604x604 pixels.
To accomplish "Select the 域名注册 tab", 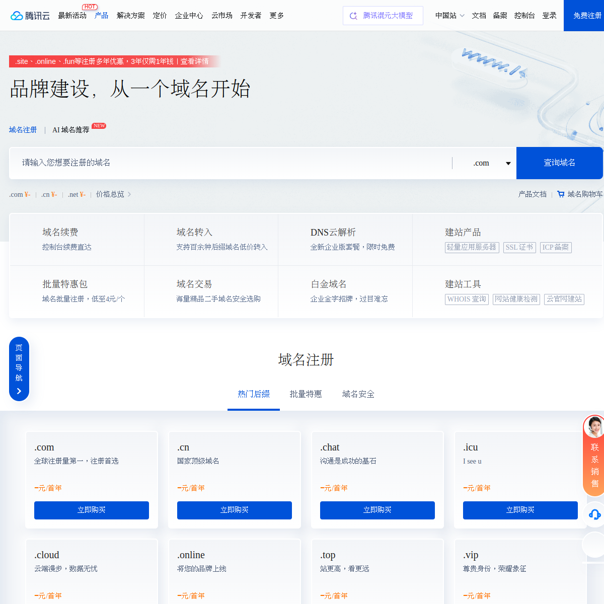I will [x=23, y=130].
